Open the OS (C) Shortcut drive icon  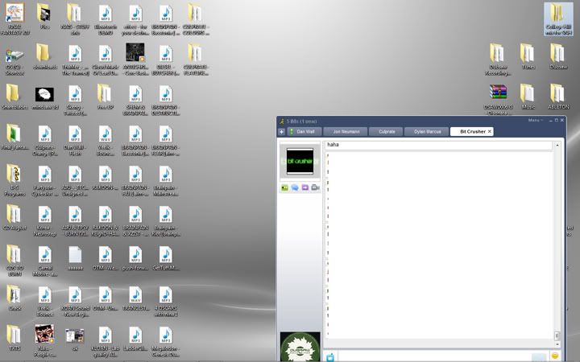point(14,60)
